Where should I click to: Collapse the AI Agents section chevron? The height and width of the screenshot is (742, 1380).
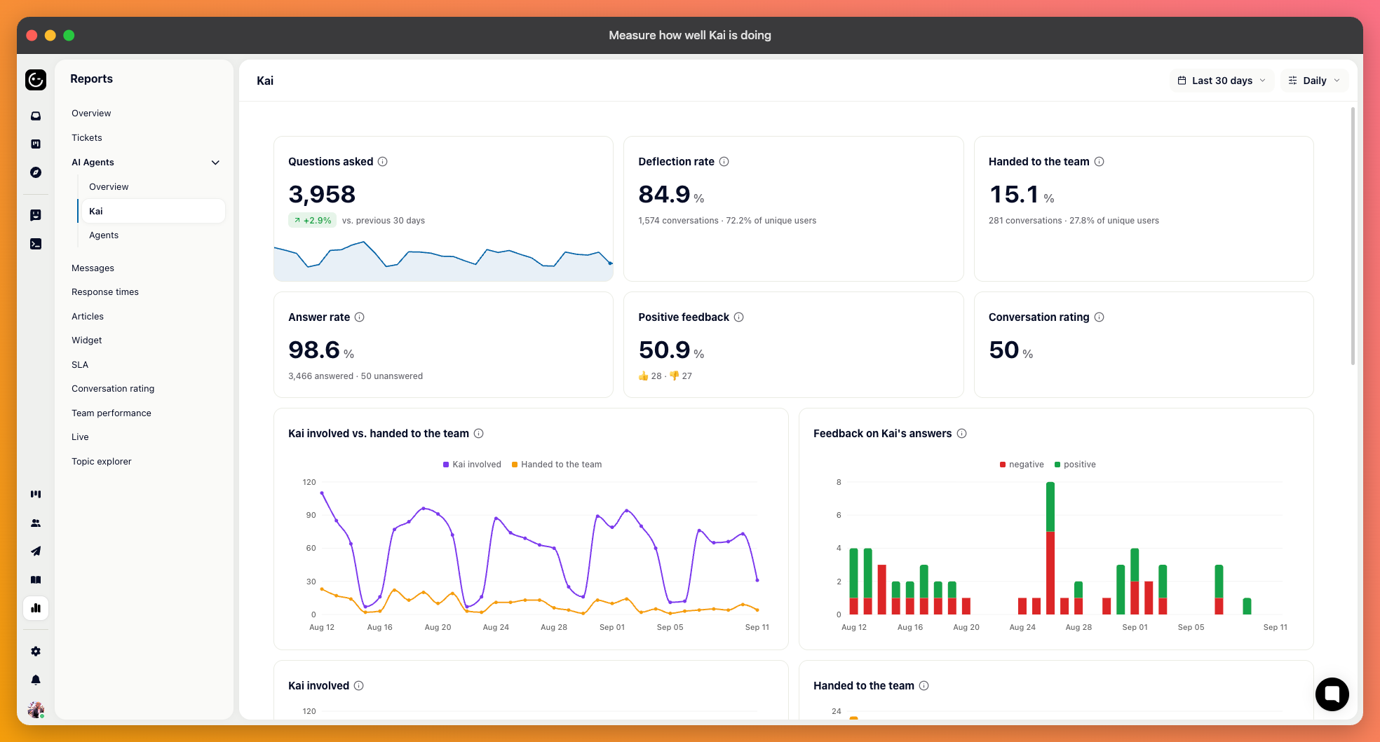click(x=215, y=163)
